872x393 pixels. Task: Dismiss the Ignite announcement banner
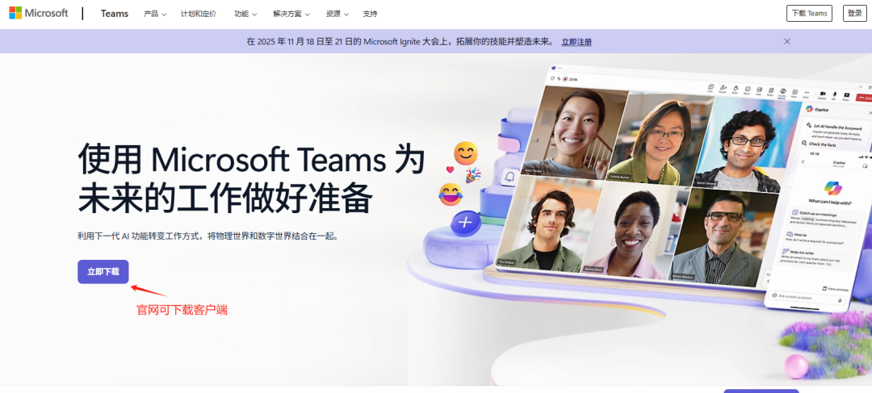pyautogui.click(x=787, y=41)
